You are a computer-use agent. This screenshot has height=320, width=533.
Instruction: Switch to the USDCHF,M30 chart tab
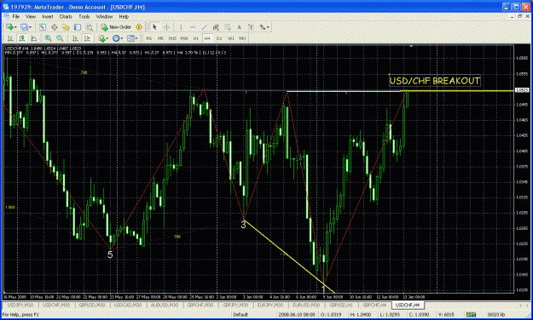pos(56,306)
